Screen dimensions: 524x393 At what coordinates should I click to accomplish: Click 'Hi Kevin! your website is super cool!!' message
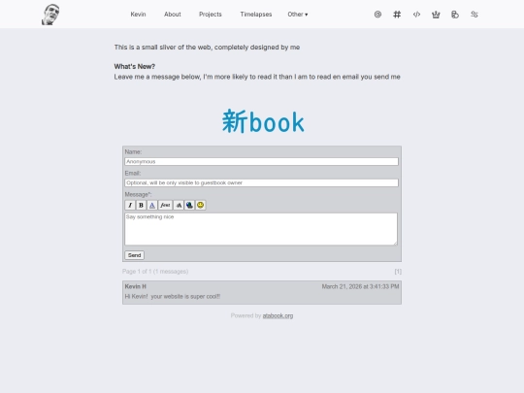coord(173,297)
